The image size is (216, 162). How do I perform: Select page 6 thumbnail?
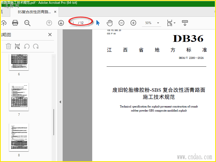19,62
